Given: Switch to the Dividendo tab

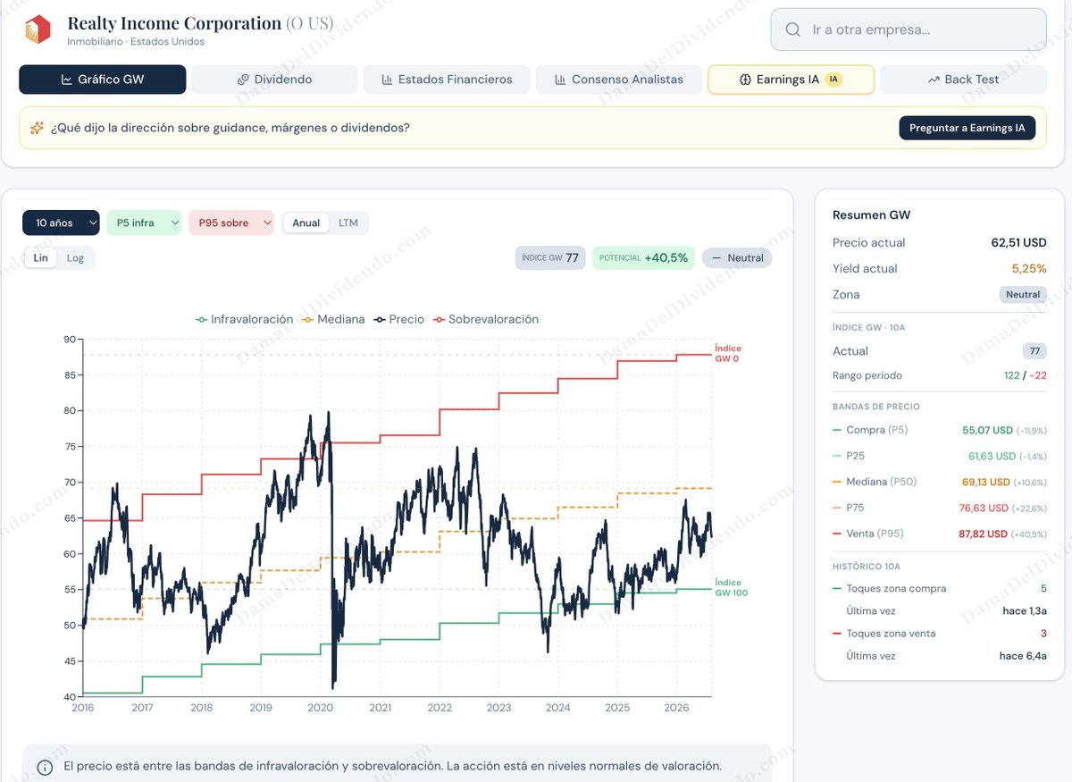Looking at the screenshot, I should click(274, 80).
